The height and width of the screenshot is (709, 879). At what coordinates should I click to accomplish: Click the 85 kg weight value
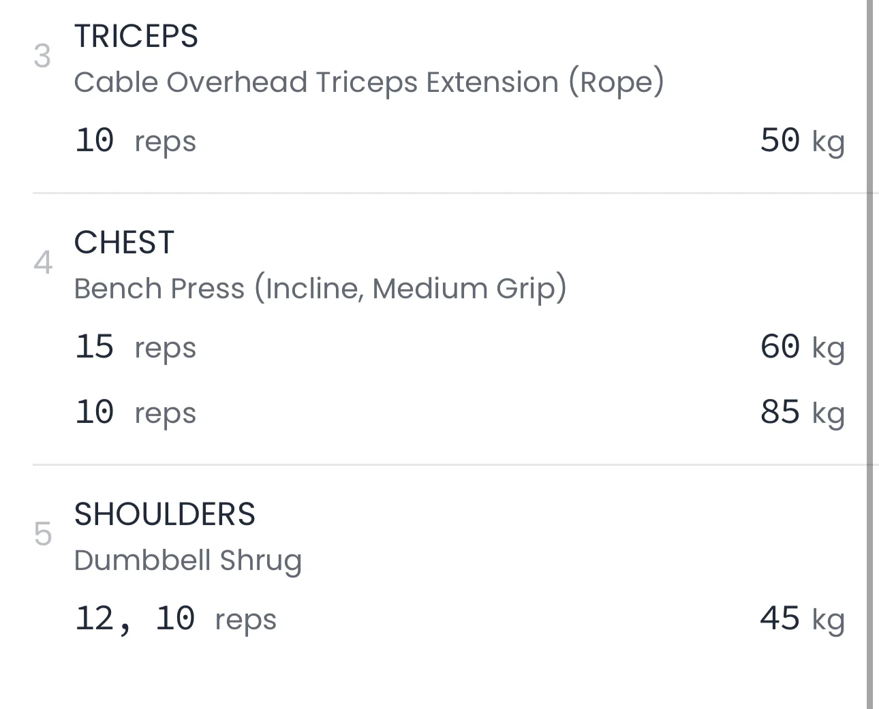[801, 412]
